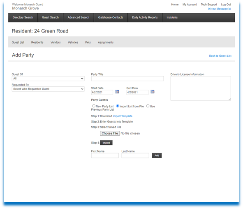
Task: Go to Daily Activity Reports menu
Action: tap(145, 18)
